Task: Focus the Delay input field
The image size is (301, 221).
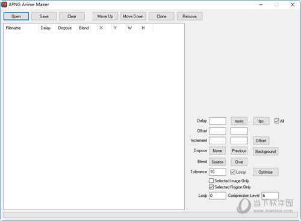Action: (217, 121)
